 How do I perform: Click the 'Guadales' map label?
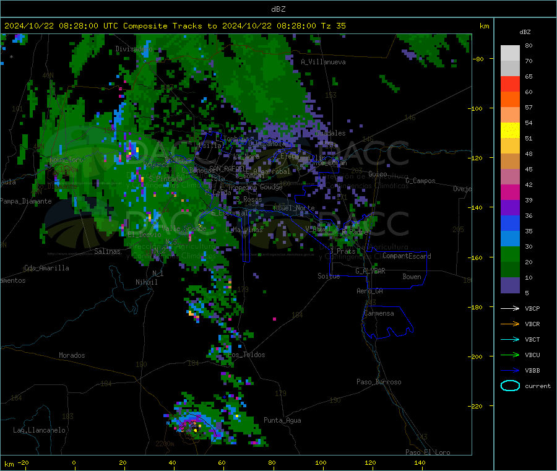pos(330,133)
